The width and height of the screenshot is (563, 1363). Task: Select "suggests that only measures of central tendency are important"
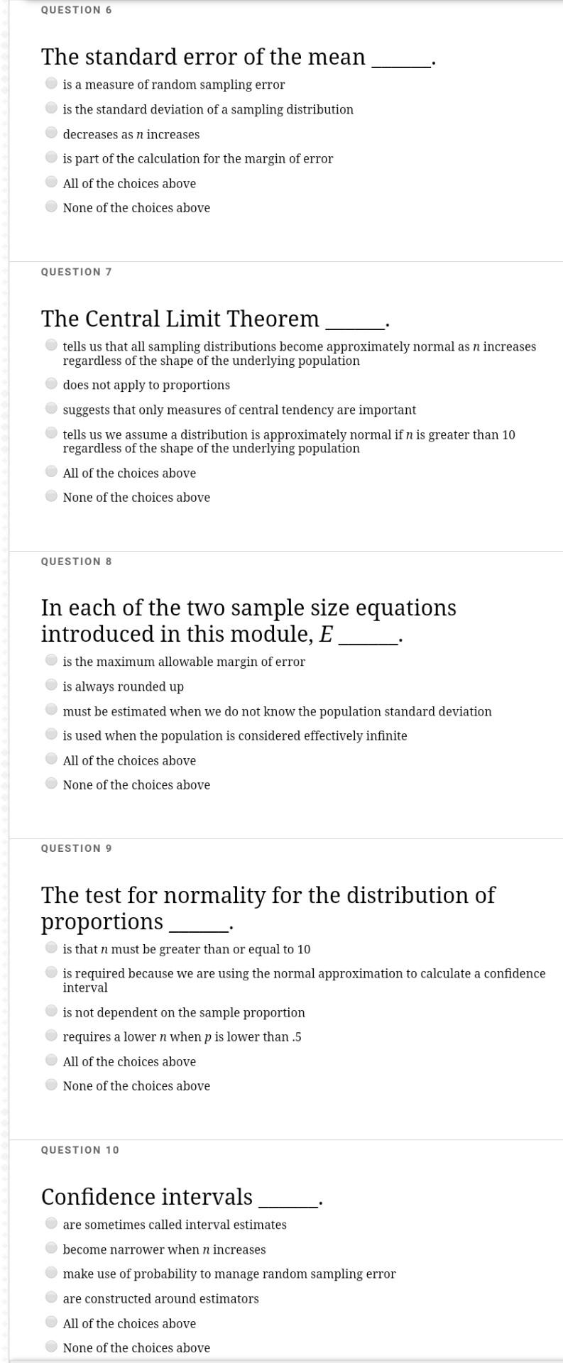click(51, 407)
